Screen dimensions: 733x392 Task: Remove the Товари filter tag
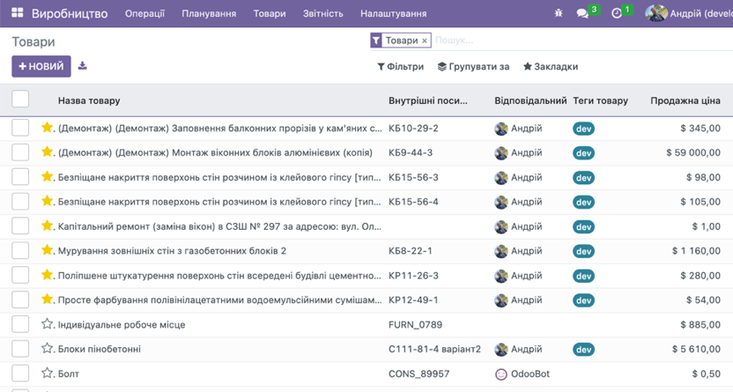(425, 41)
